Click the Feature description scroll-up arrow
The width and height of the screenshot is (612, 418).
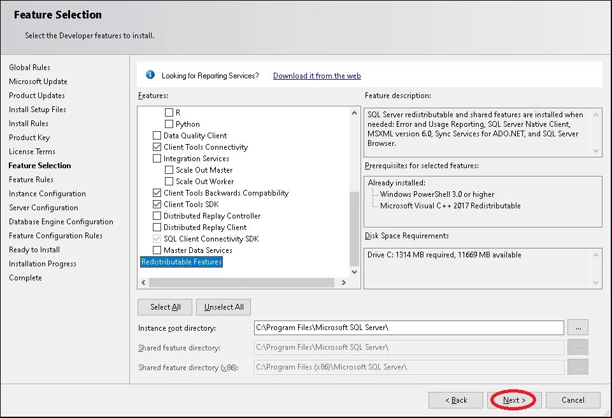tap(595, 115)
